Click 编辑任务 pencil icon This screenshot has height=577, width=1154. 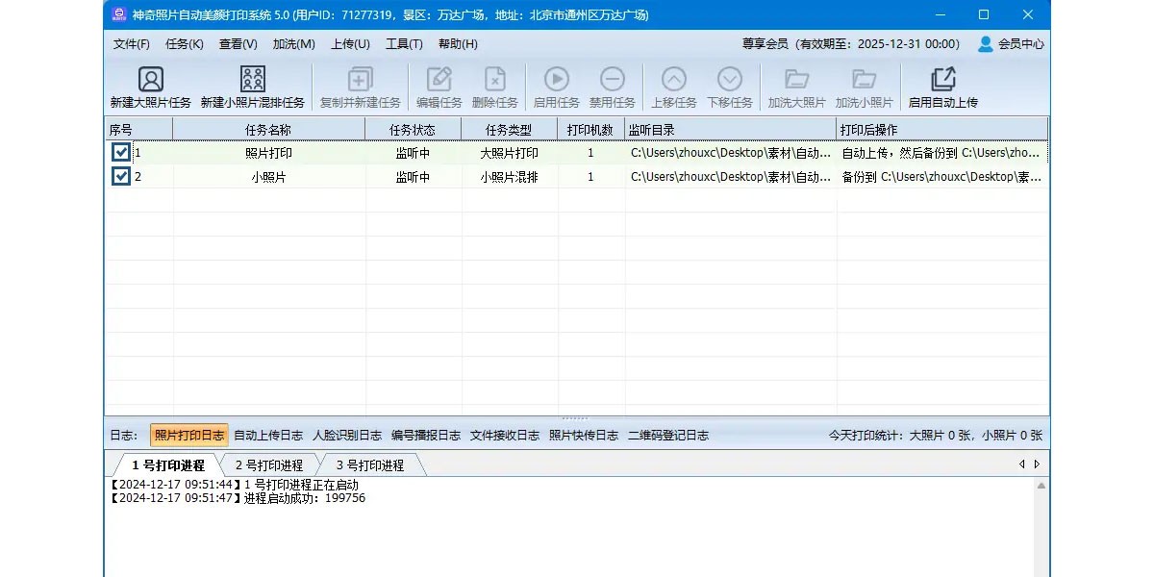(439, 80)
